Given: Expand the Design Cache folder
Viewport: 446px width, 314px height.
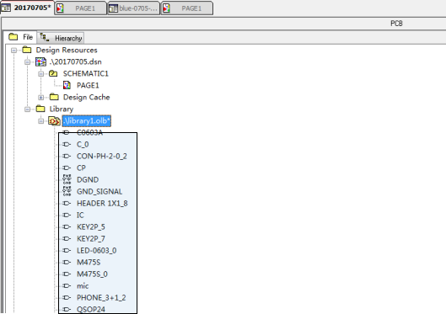Looking at the screenshot, I should pos(41,98).
